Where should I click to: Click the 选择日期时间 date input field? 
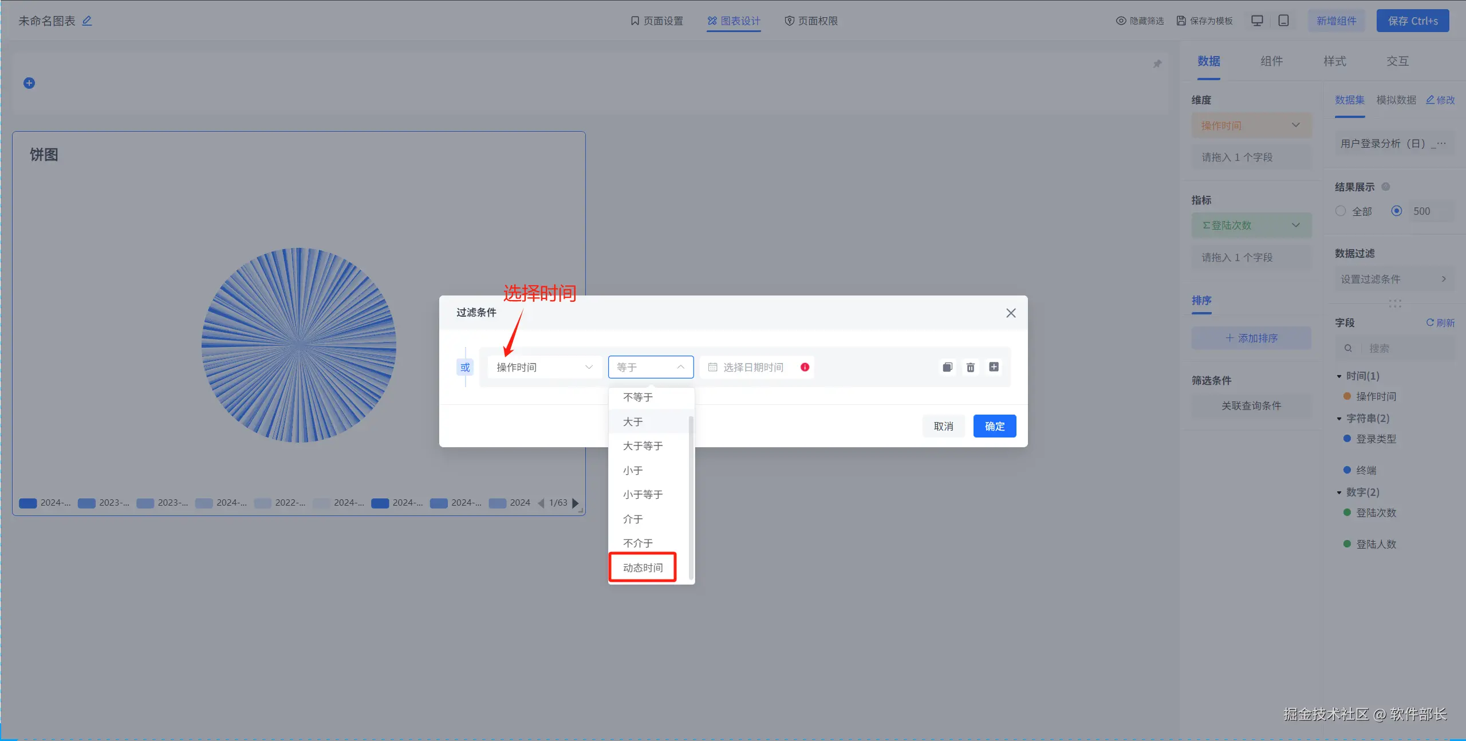[753, 367]
